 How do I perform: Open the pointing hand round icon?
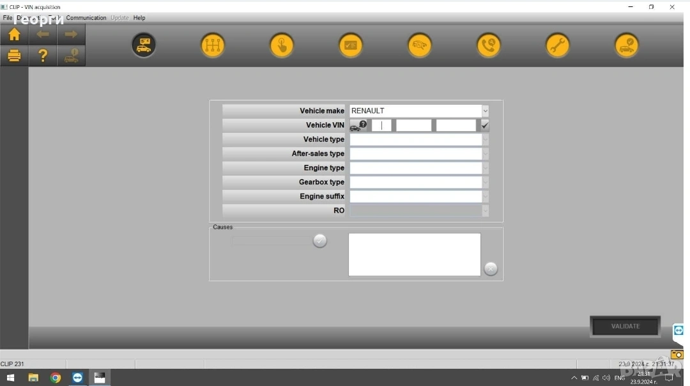282,45
